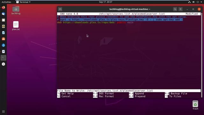Click the GNU nano 4.8 title text
Viewport: 204px width, 115px height.
[69, 14]
